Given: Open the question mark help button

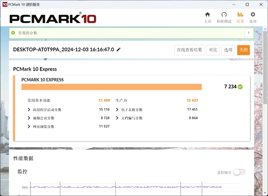Looking at the screenshot, I should pos(249,33).
